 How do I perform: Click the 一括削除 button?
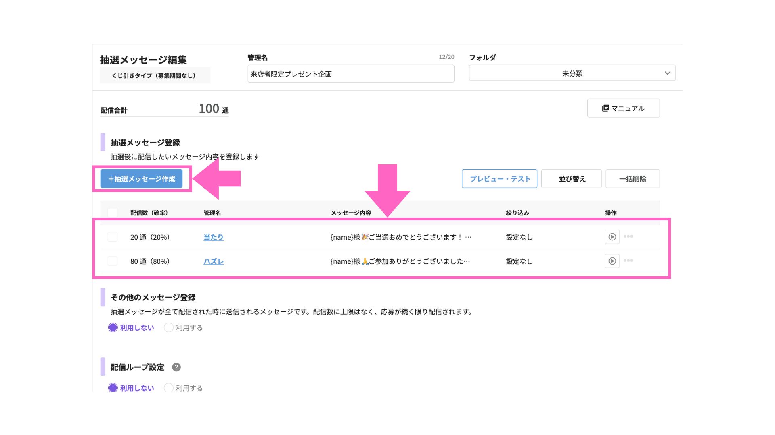[633, 179]
